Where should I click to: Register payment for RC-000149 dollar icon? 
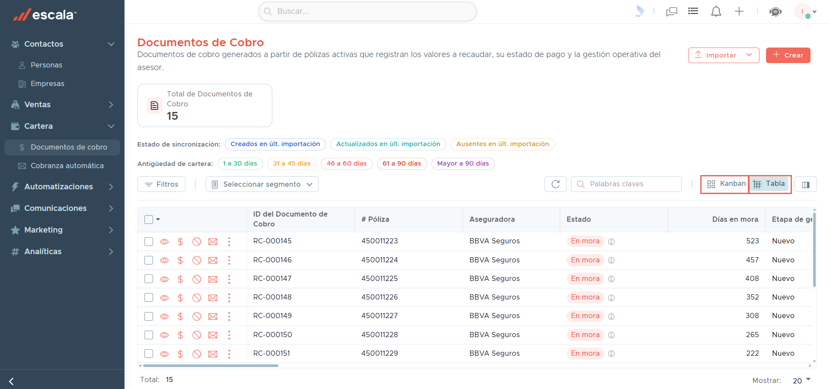click(180, 316)
